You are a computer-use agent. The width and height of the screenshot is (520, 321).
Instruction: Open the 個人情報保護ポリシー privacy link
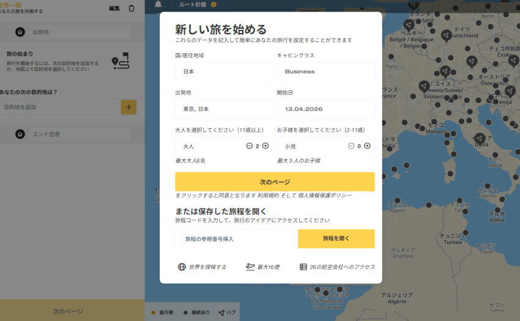325,195
